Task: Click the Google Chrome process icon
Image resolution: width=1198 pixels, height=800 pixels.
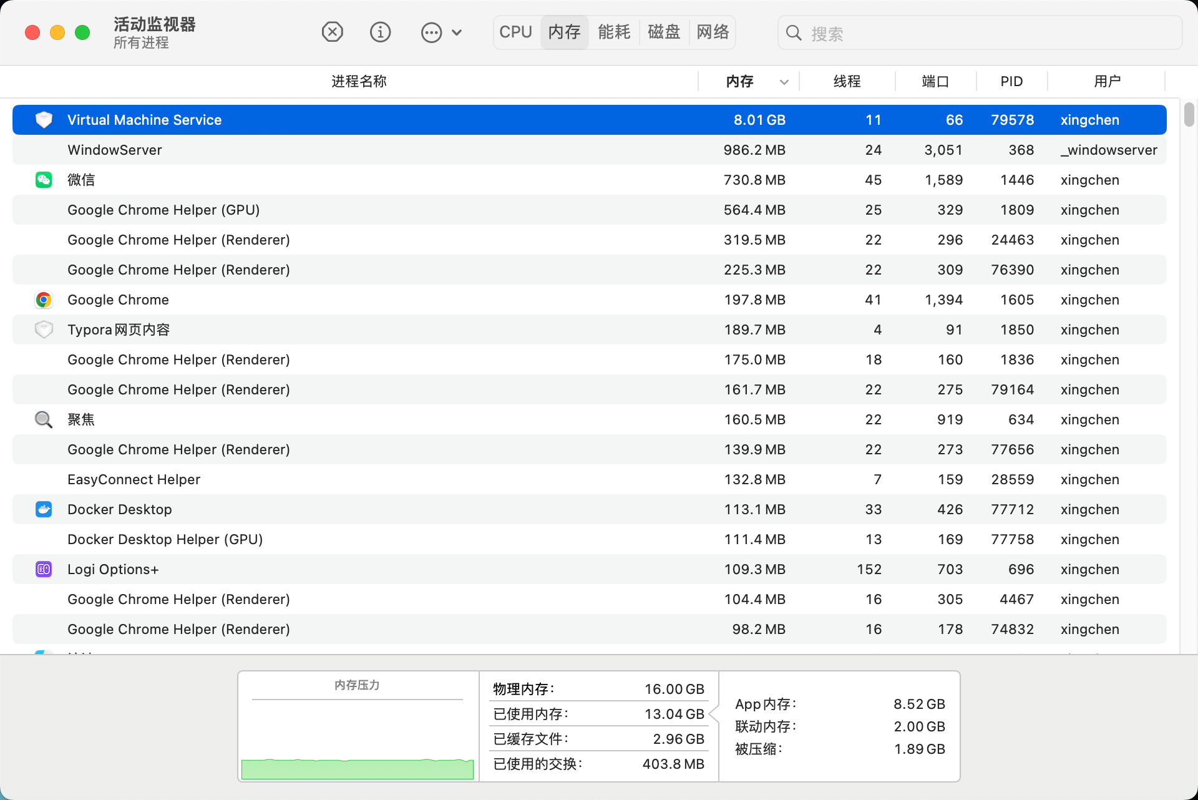Action: point(43,300)
